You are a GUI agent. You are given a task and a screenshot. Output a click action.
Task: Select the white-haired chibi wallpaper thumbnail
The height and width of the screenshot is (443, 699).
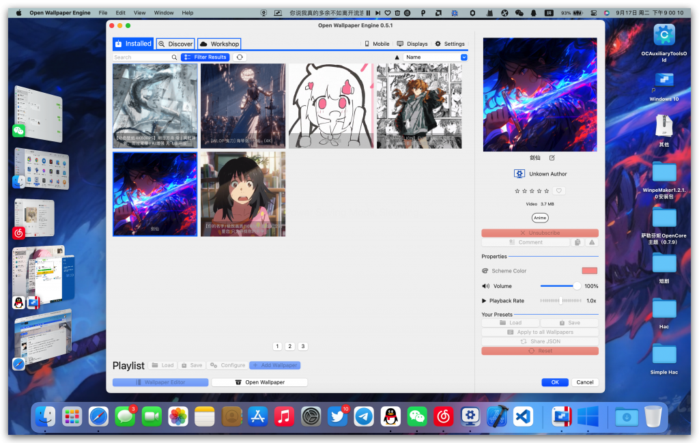tap(331, 106)
